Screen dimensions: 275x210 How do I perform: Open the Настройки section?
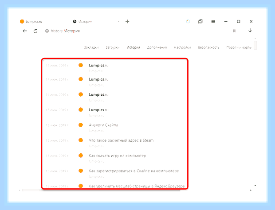(182, 47)
